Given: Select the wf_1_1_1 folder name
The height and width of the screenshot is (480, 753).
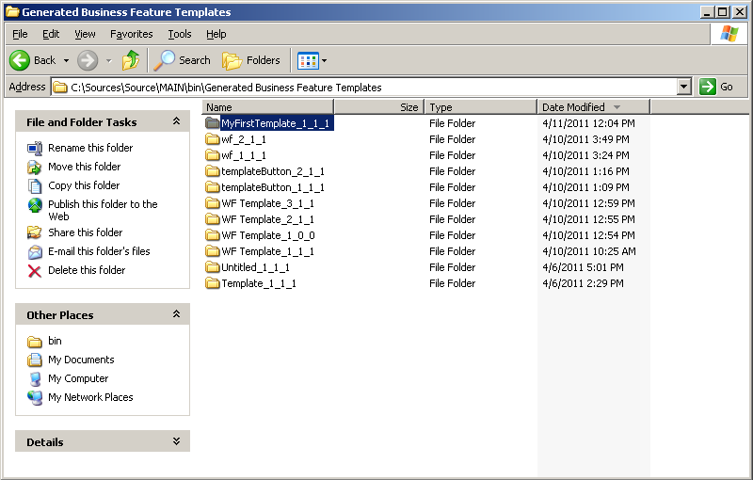Looking at the screenshot, I should 244,155.
